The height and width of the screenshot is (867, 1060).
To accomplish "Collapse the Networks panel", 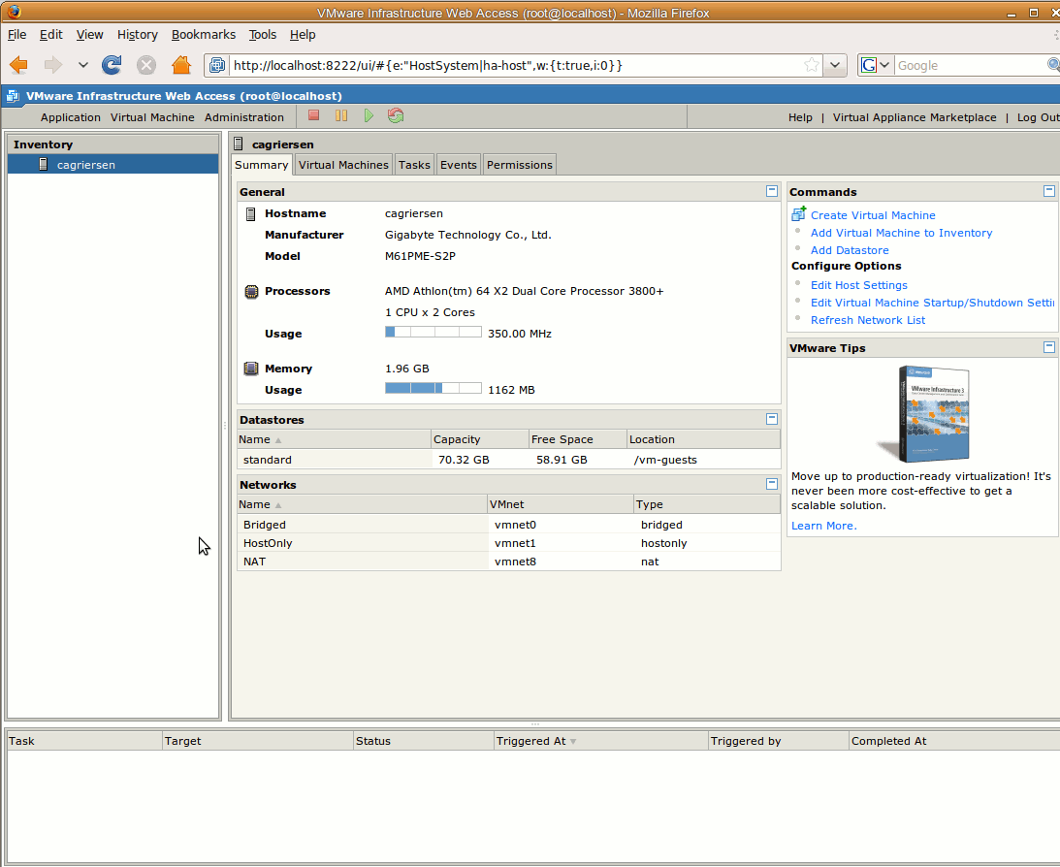I will click(771, 484).
